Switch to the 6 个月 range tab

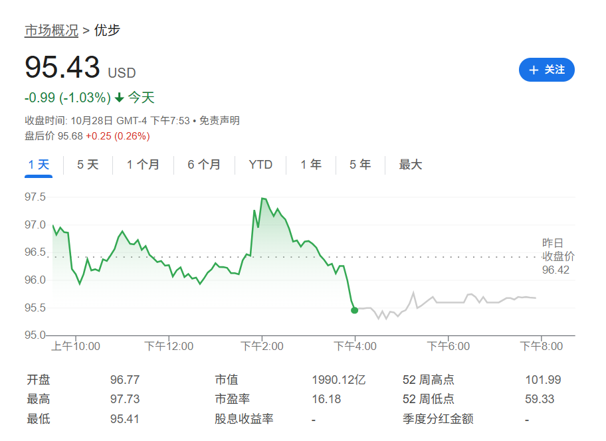pos(203,164)
